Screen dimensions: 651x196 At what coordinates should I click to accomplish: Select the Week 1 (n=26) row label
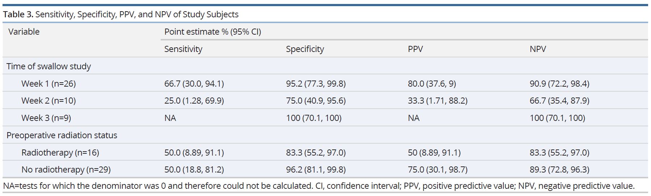[x=48, y=84]
